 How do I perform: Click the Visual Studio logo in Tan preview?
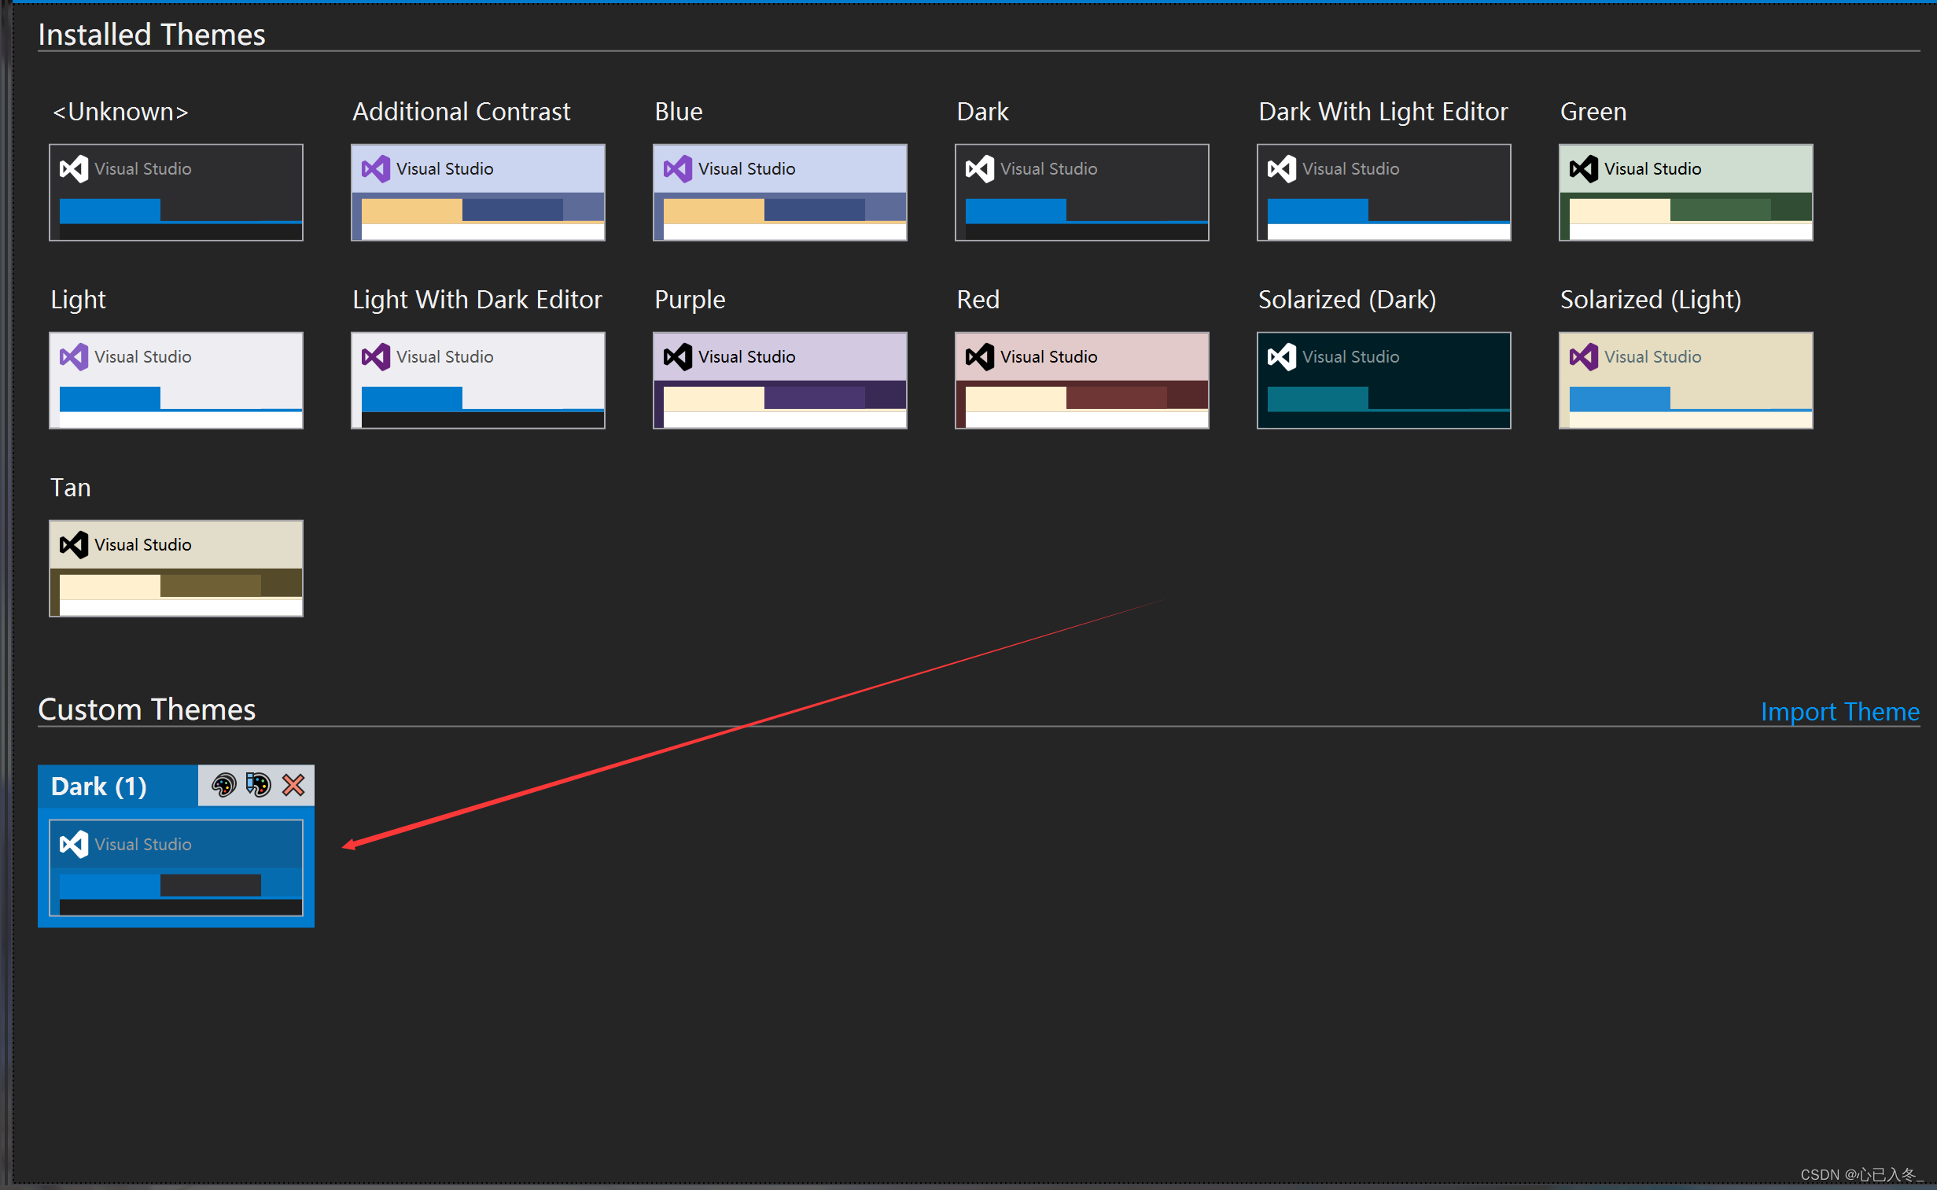click(74, 544)
